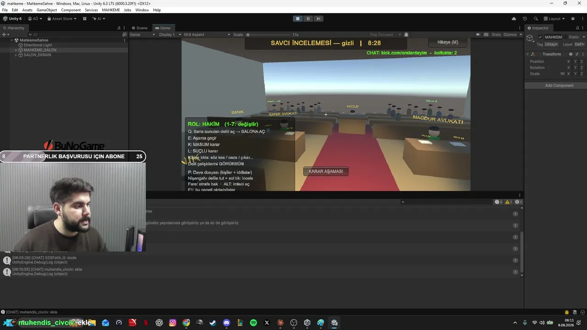The image size is (587, 330).
Task: Open Spotify from the taskbar
Action: [254, 323]
